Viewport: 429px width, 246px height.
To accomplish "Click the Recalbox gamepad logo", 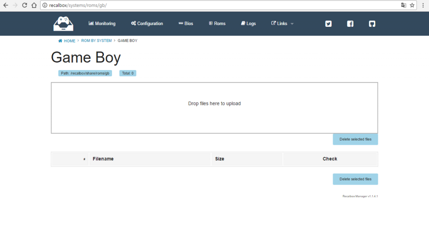I will click(63, 23).
